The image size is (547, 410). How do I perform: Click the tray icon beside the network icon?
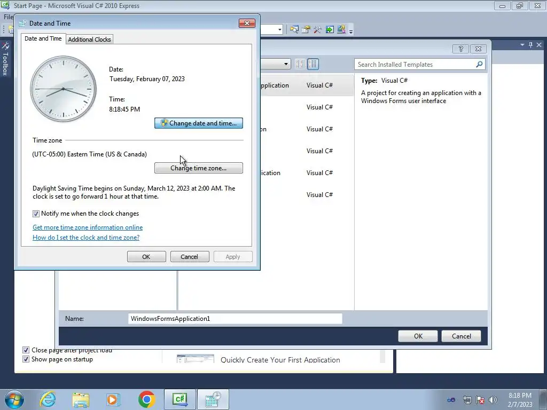[x=451, y=400]
